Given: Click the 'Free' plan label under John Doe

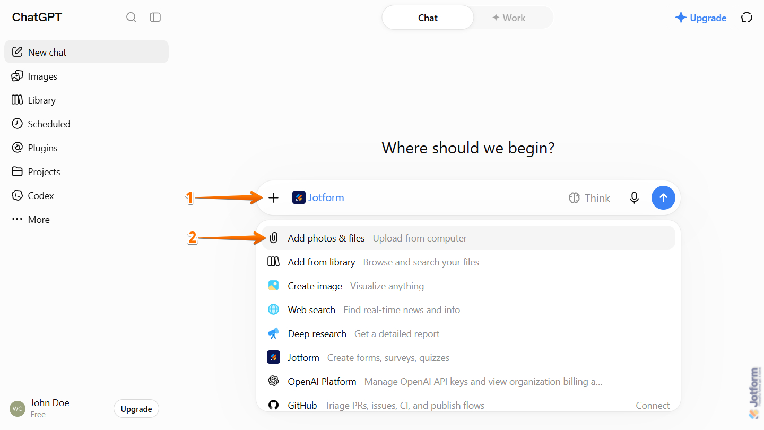Looking at the screenshot, I should 38,414.
